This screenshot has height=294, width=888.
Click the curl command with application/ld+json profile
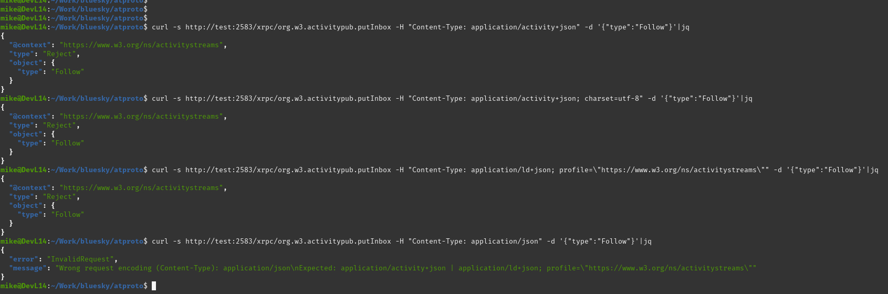click(x=515, y=170)
